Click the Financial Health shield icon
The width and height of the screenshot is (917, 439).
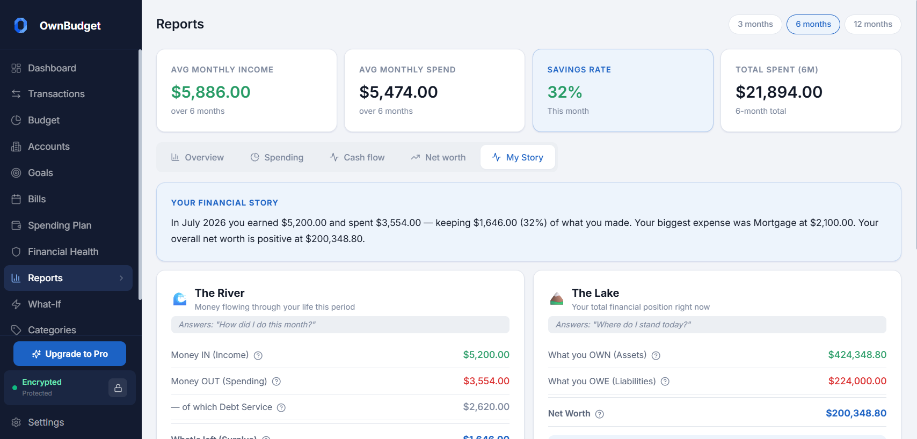coord(16,252)
